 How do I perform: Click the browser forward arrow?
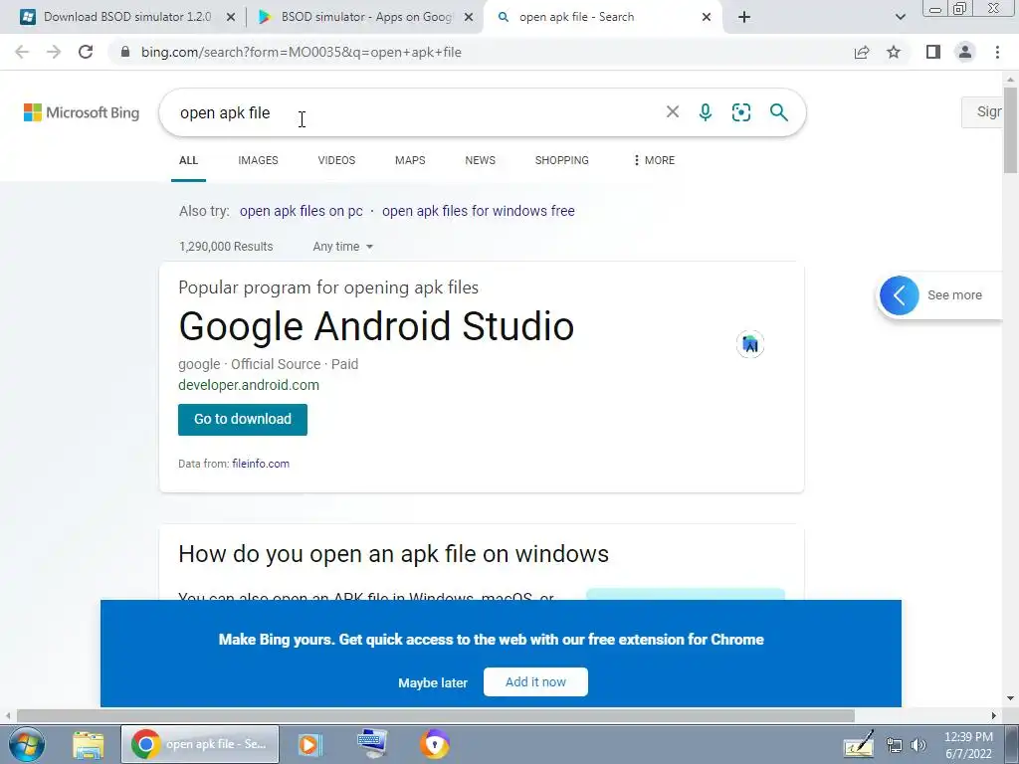(x=54, y=52)
